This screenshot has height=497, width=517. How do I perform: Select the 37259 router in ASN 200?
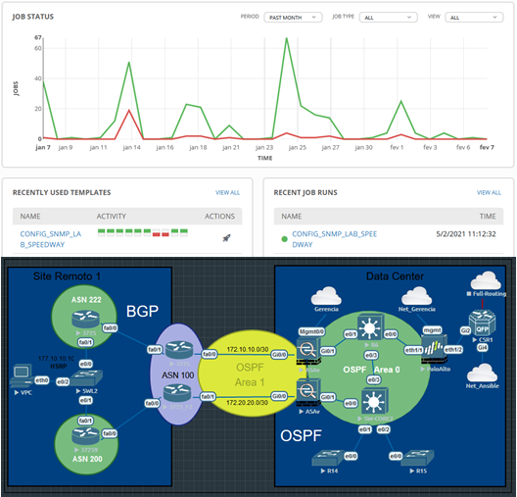coord(85,436)
